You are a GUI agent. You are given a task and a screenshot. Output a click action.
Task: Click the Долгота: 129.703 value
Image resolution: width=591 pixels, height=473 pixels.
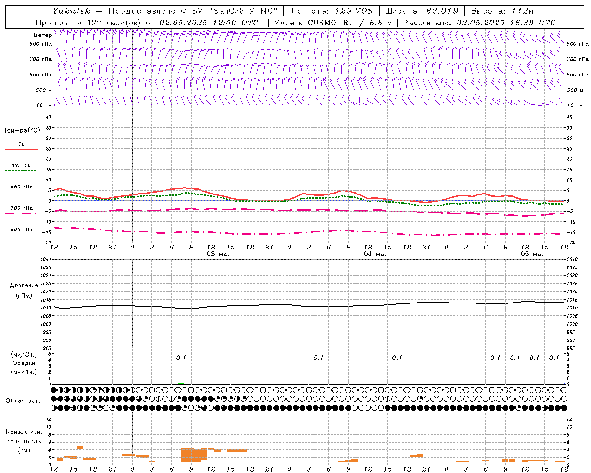pos(332,11)
